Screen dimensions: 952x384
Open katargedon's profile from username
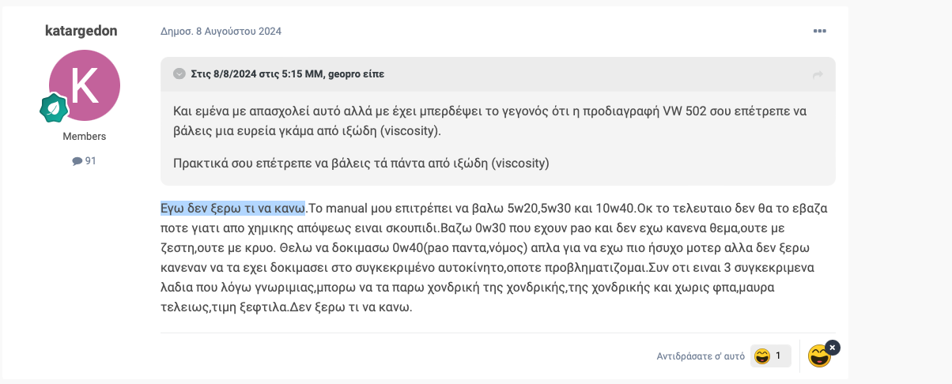81,31
